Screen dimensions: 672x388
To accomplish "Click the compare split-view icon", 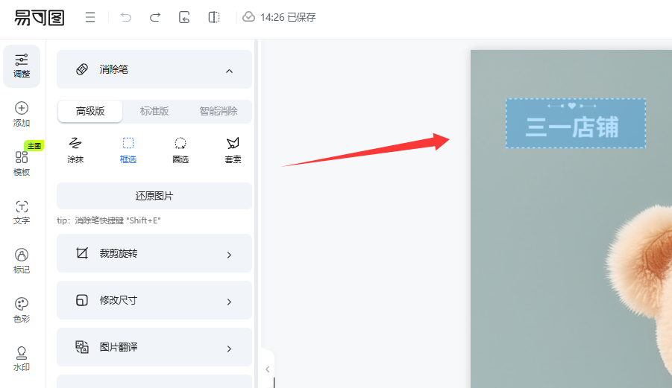I will [x=214, y=17].
